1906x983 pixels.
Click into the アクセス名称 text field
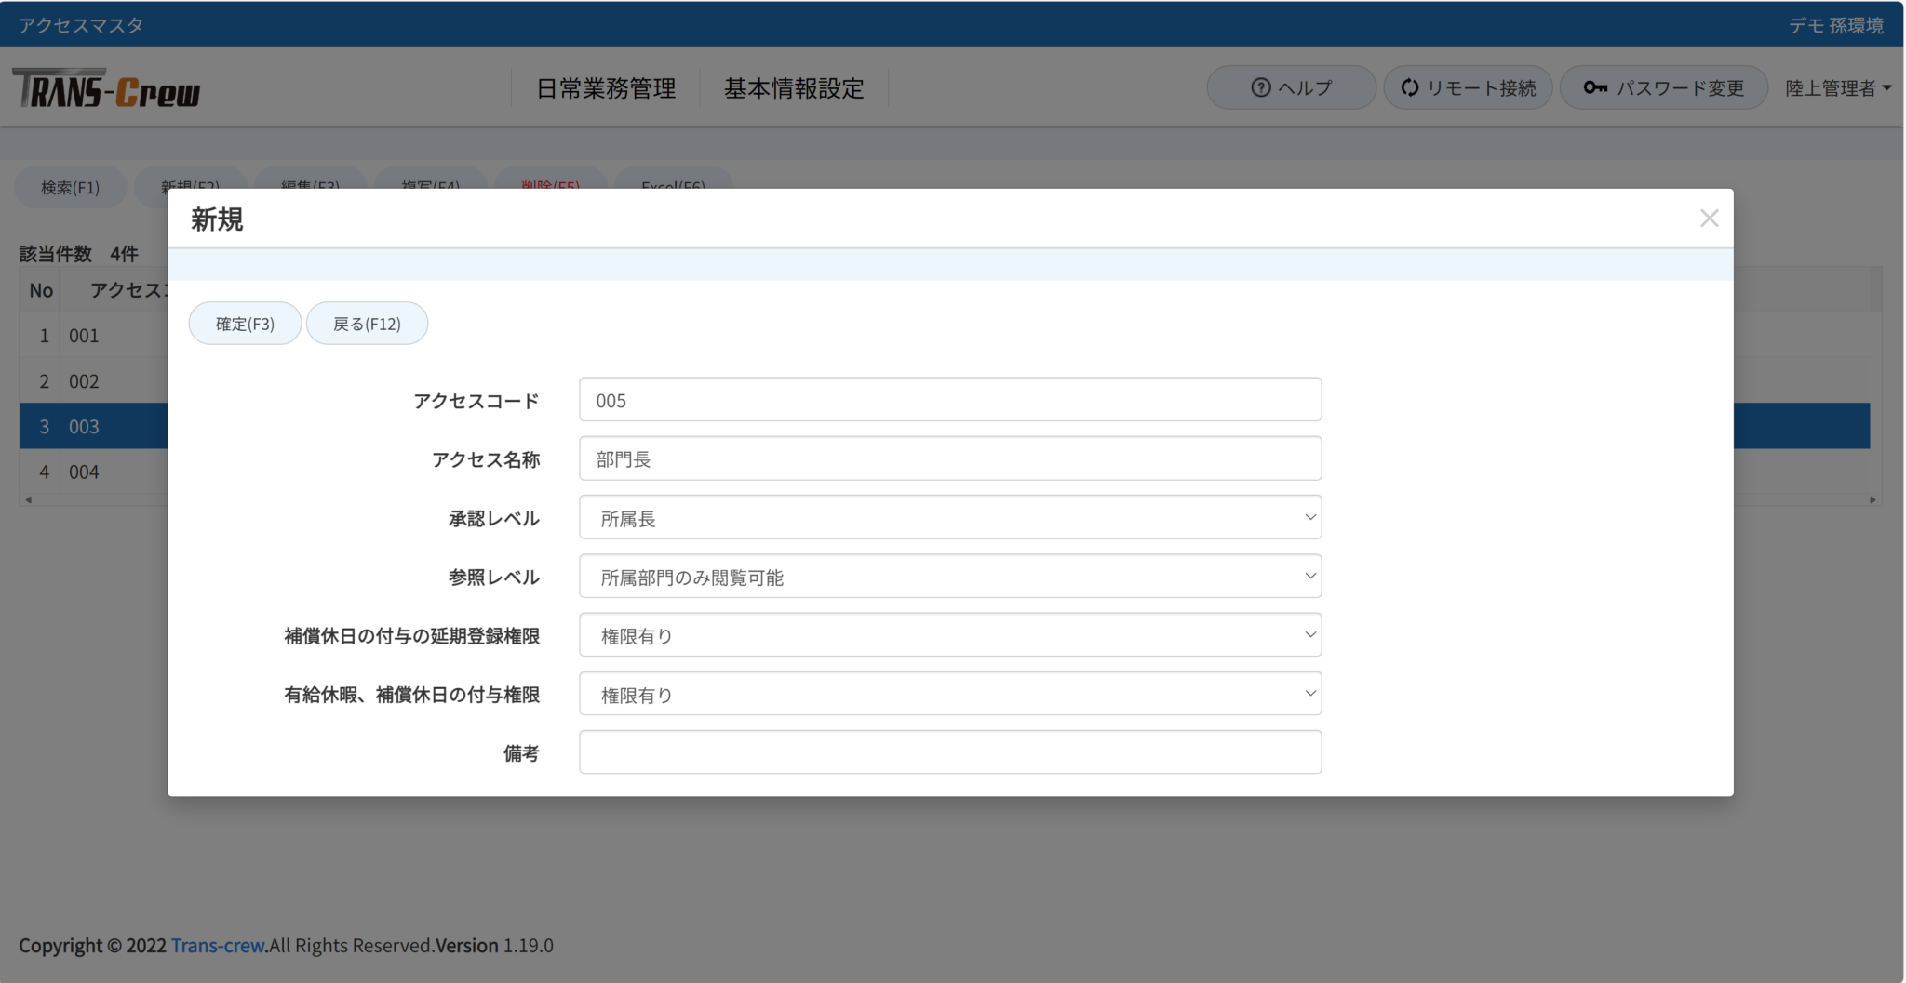(949, 458)
